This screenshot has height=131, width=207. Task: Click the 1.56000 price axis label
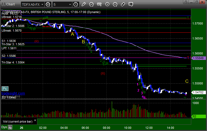pos(198,53)
